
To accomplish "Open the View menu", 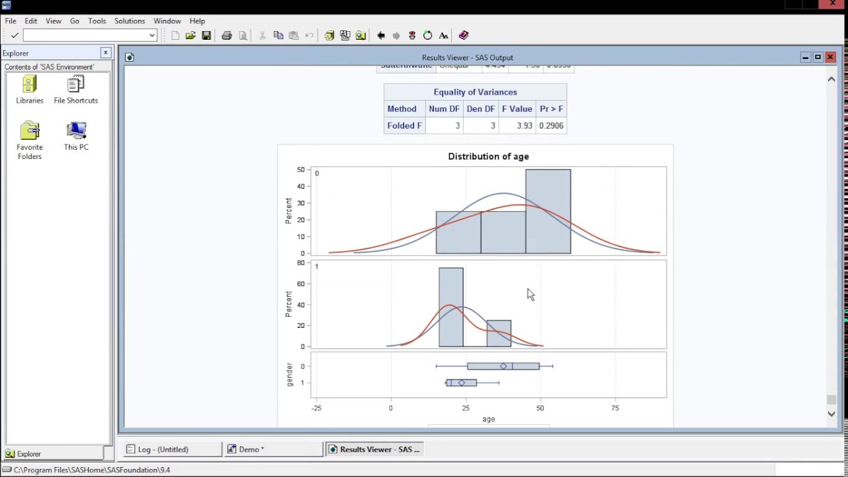I will (x=54, y=21).
